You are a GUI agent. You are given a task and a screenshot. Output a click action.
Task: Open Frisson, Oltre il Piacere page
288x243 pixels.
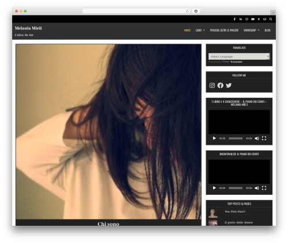[x=224, y=30]
